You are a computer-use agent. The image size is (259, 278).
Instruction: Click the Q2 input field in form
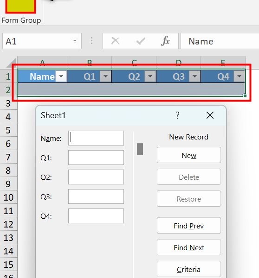(96, 177)
